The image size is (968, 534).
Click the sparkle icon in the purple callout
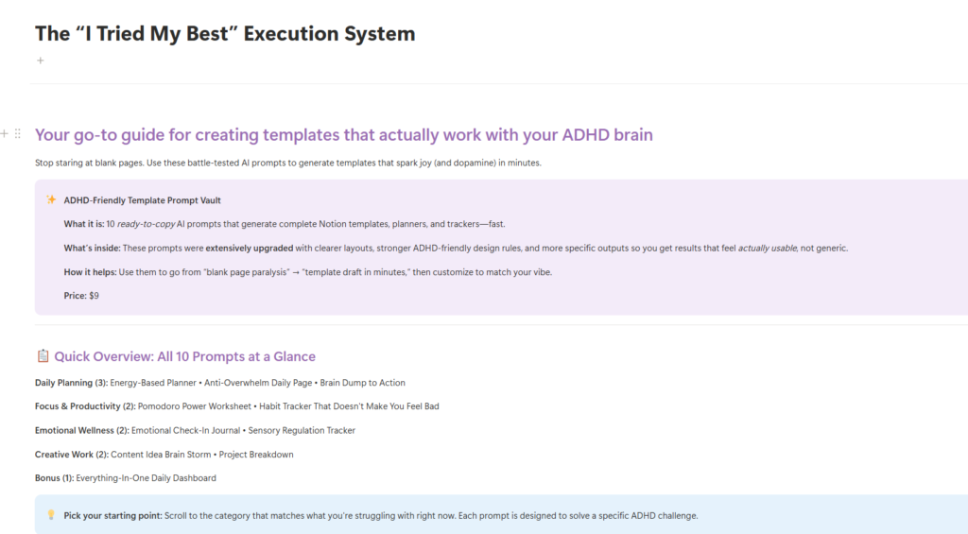tap(51, 199)
